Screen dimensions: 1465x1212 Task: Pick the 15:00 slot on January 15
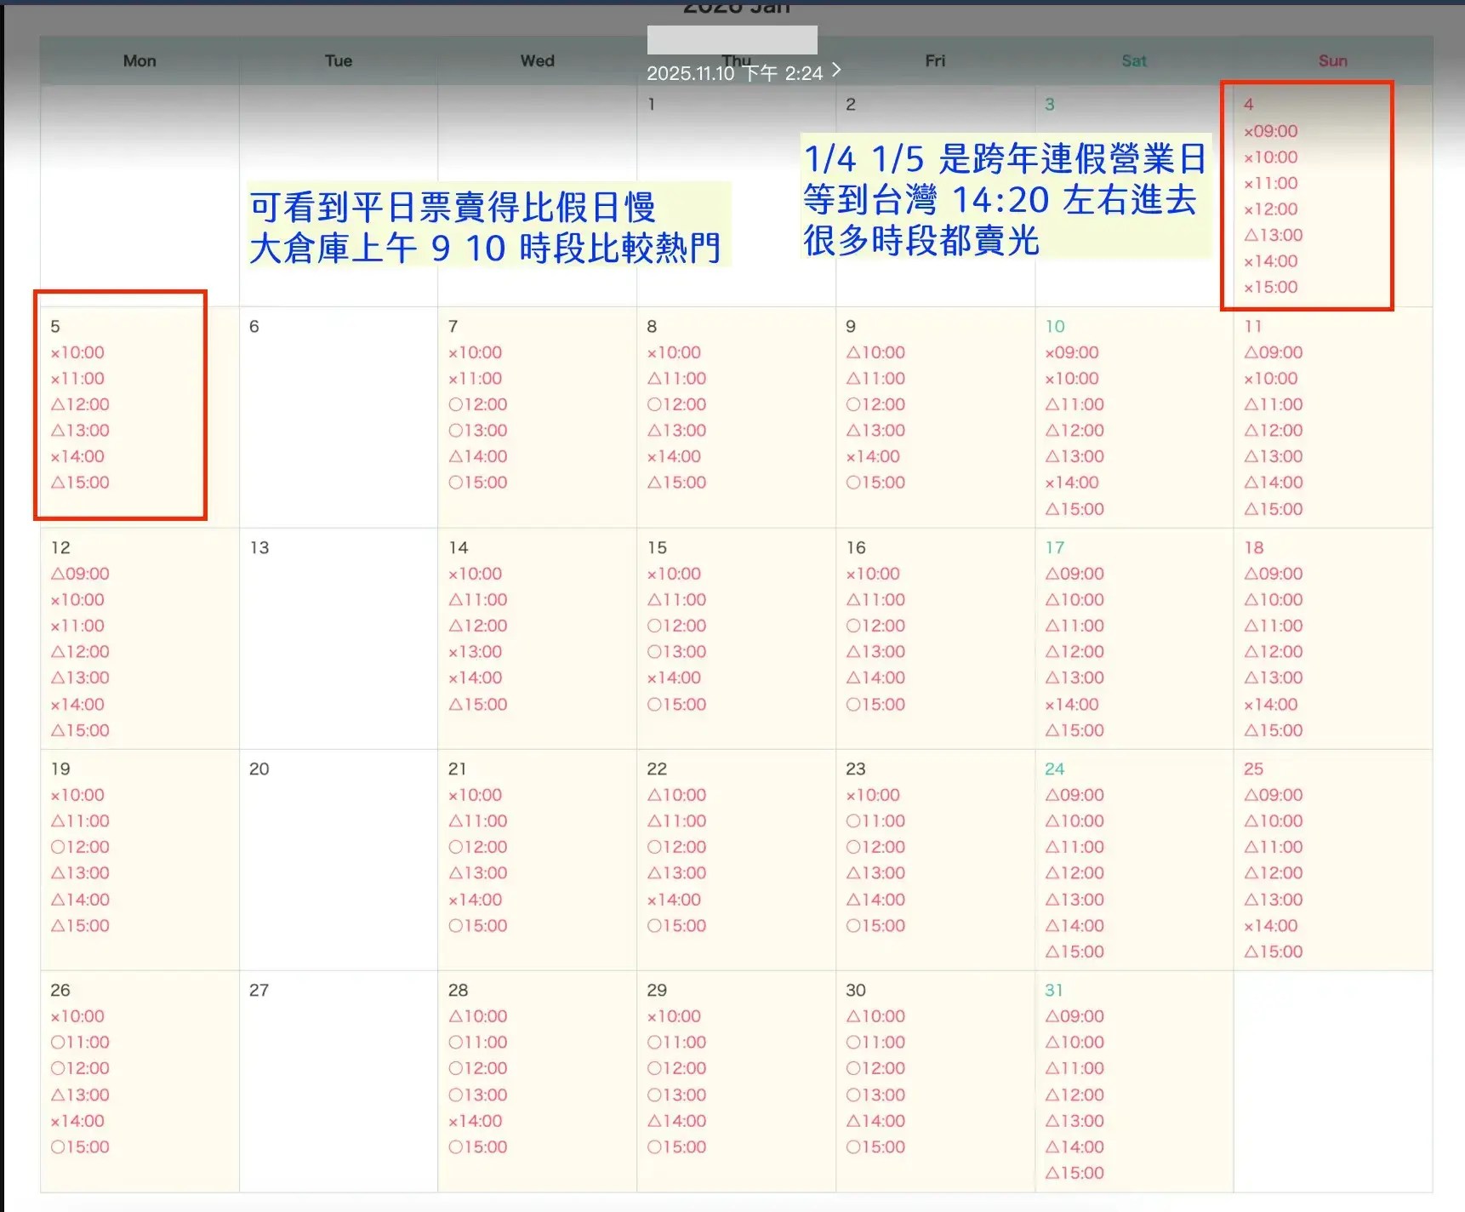[x=677, y=705]
